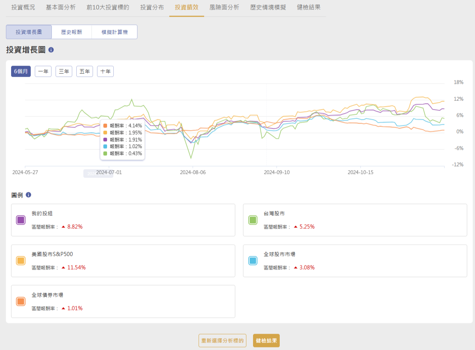Open the 投資概況 tab
475x350 pixels.
pyautogui.click(x=23, y=7)
